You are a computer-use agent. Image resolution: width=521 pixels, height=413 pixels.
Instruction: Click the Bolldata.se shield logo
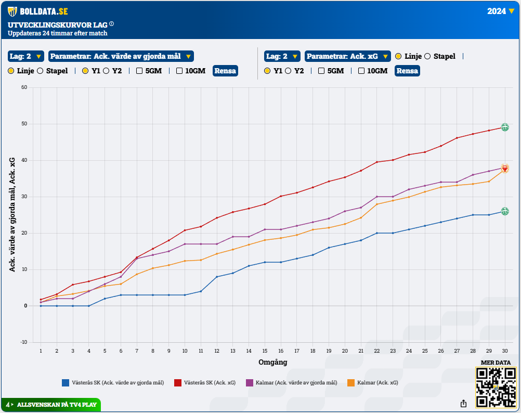[12, 11]
